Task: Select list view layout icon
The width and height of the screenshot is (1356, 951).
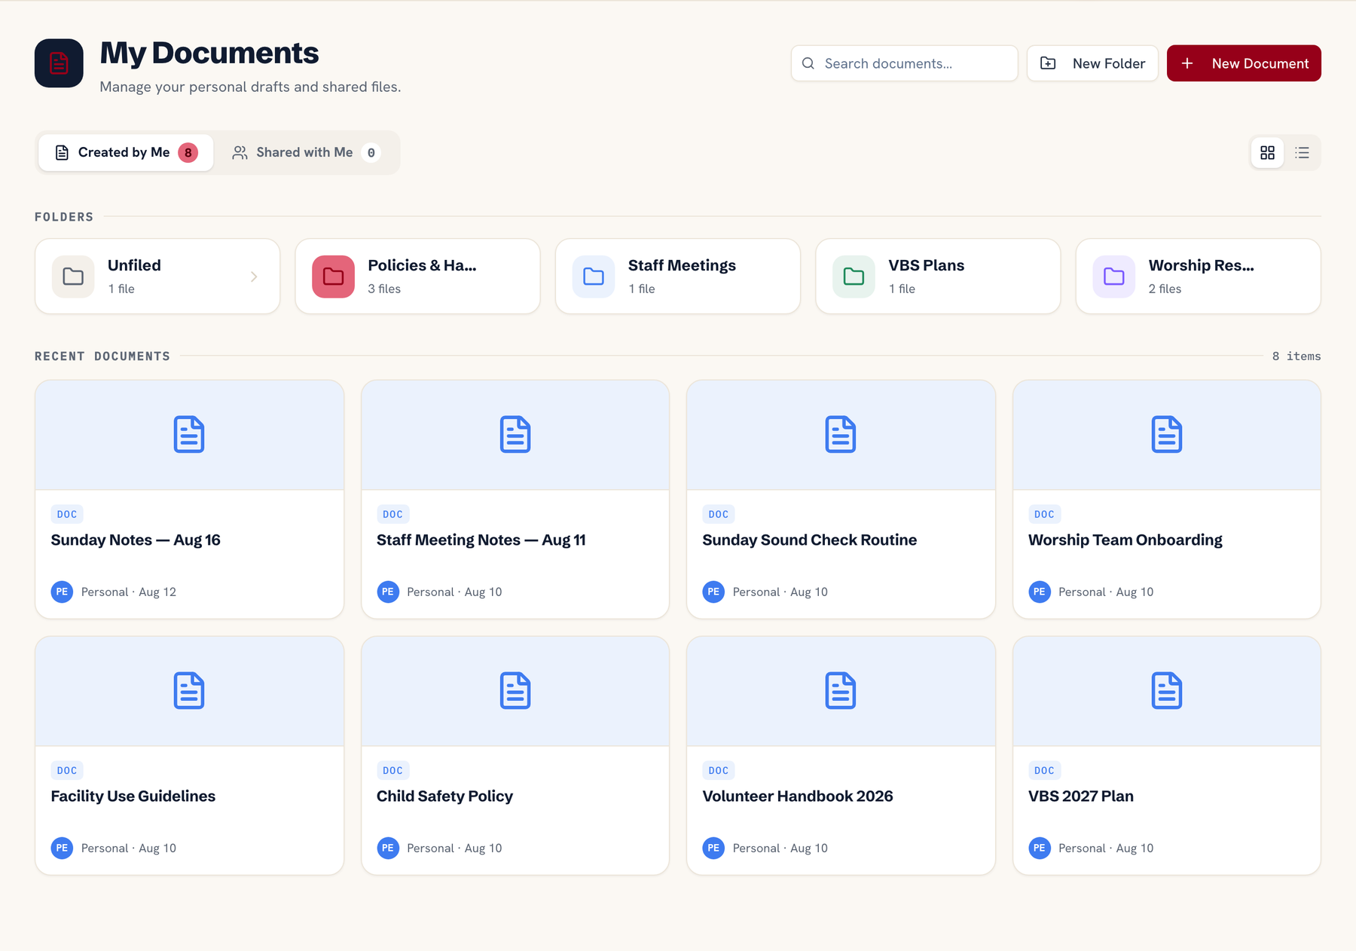Action: (1302, 153)
